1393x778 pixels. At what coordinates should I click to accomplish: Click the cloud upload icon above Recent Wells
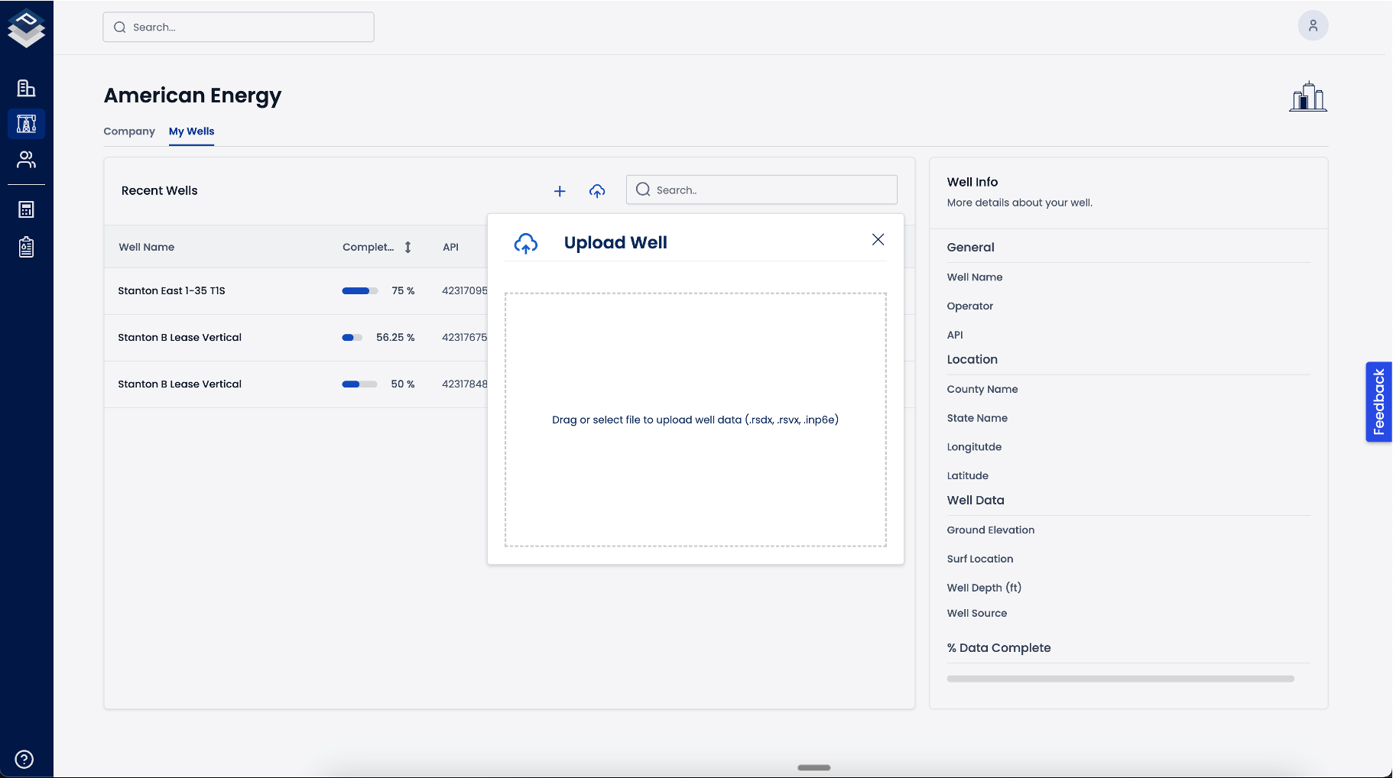coord(597,191)
